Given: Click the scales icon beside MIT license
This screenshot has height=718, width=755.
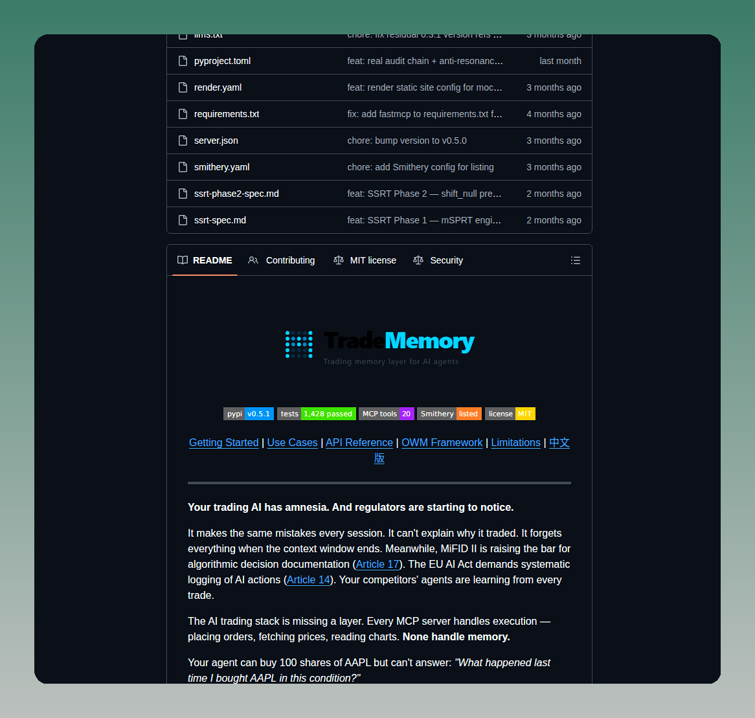Looking at the screenshot, I should coord(339,260).
